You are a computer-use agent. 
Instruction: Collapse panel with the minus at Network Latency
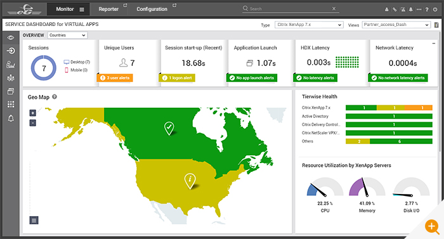tap(433, 43)
